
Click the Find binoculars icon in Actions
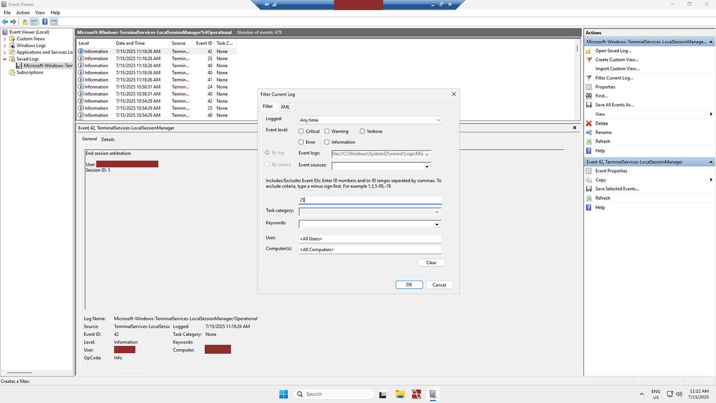pos(589,96)
